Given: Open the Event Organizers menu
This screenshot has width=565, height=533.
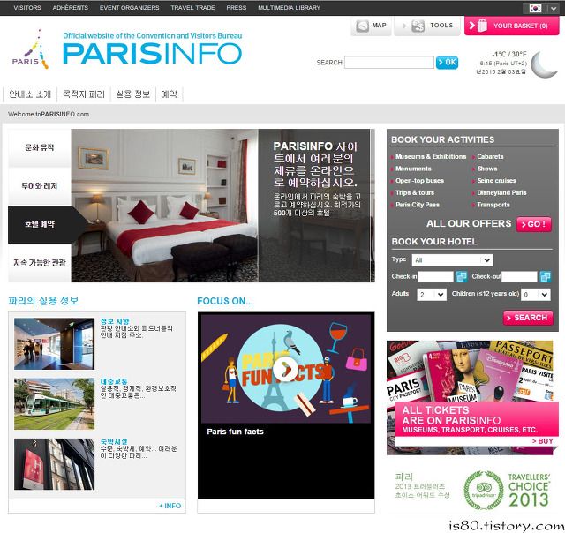Looking at the screenshot, I should click(x=130, y=8).
